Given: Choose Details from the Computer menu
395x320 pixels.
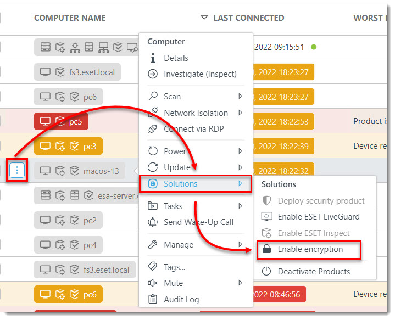Looking at the screenshot, I should 176,58.
